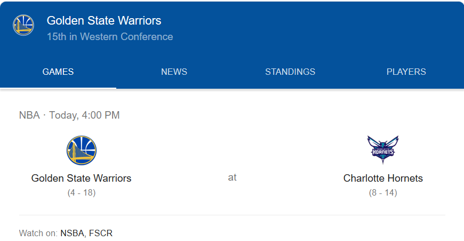
Task: Open the FSCR broadcast link
Action: click(101, 233)
